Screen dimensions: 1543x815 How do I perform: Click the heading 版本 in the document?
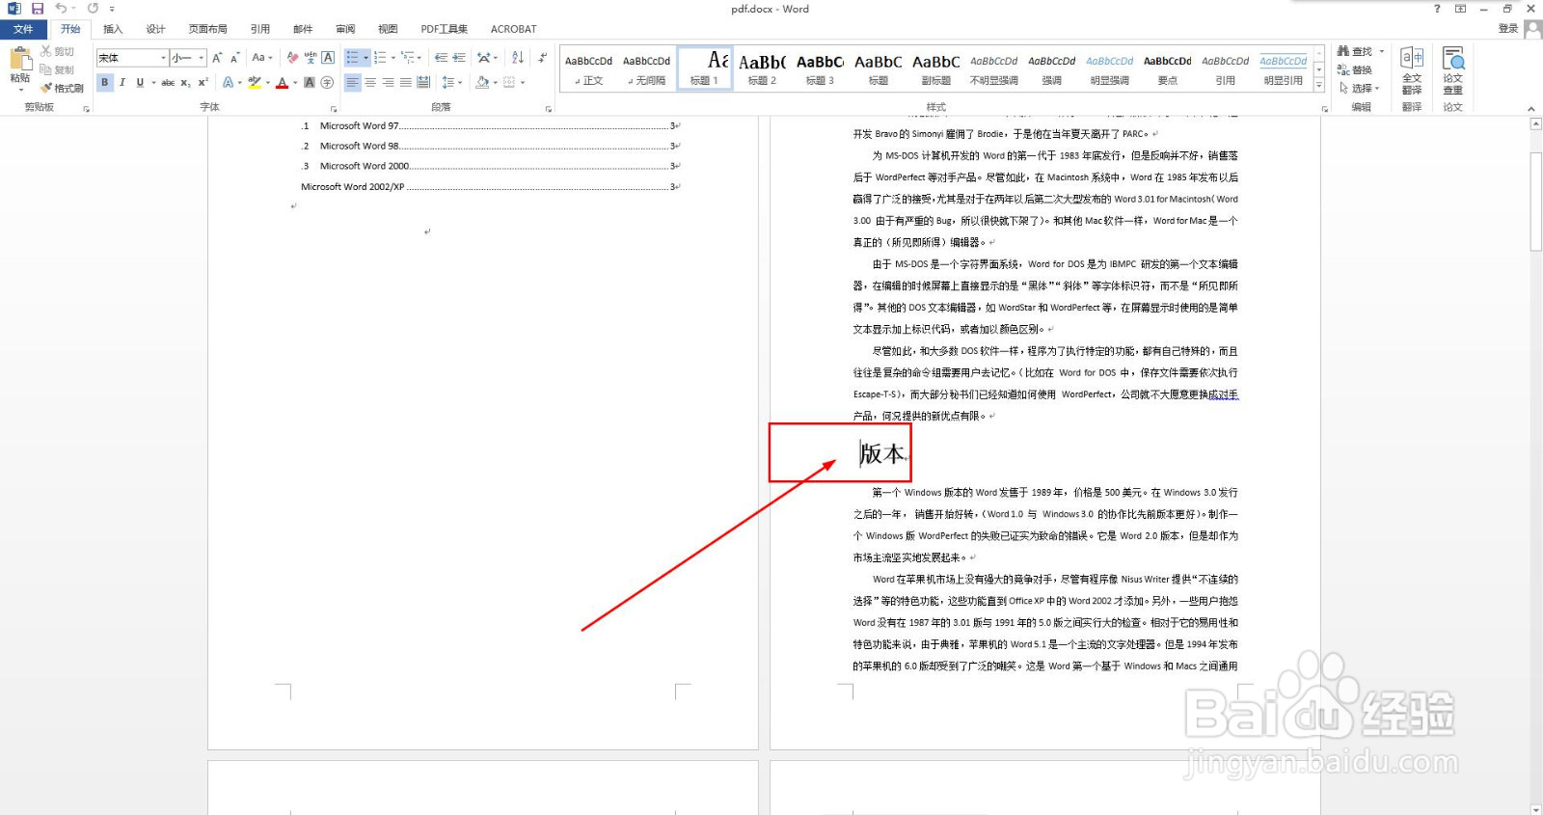pyautogui.click(x=882, y=453)
